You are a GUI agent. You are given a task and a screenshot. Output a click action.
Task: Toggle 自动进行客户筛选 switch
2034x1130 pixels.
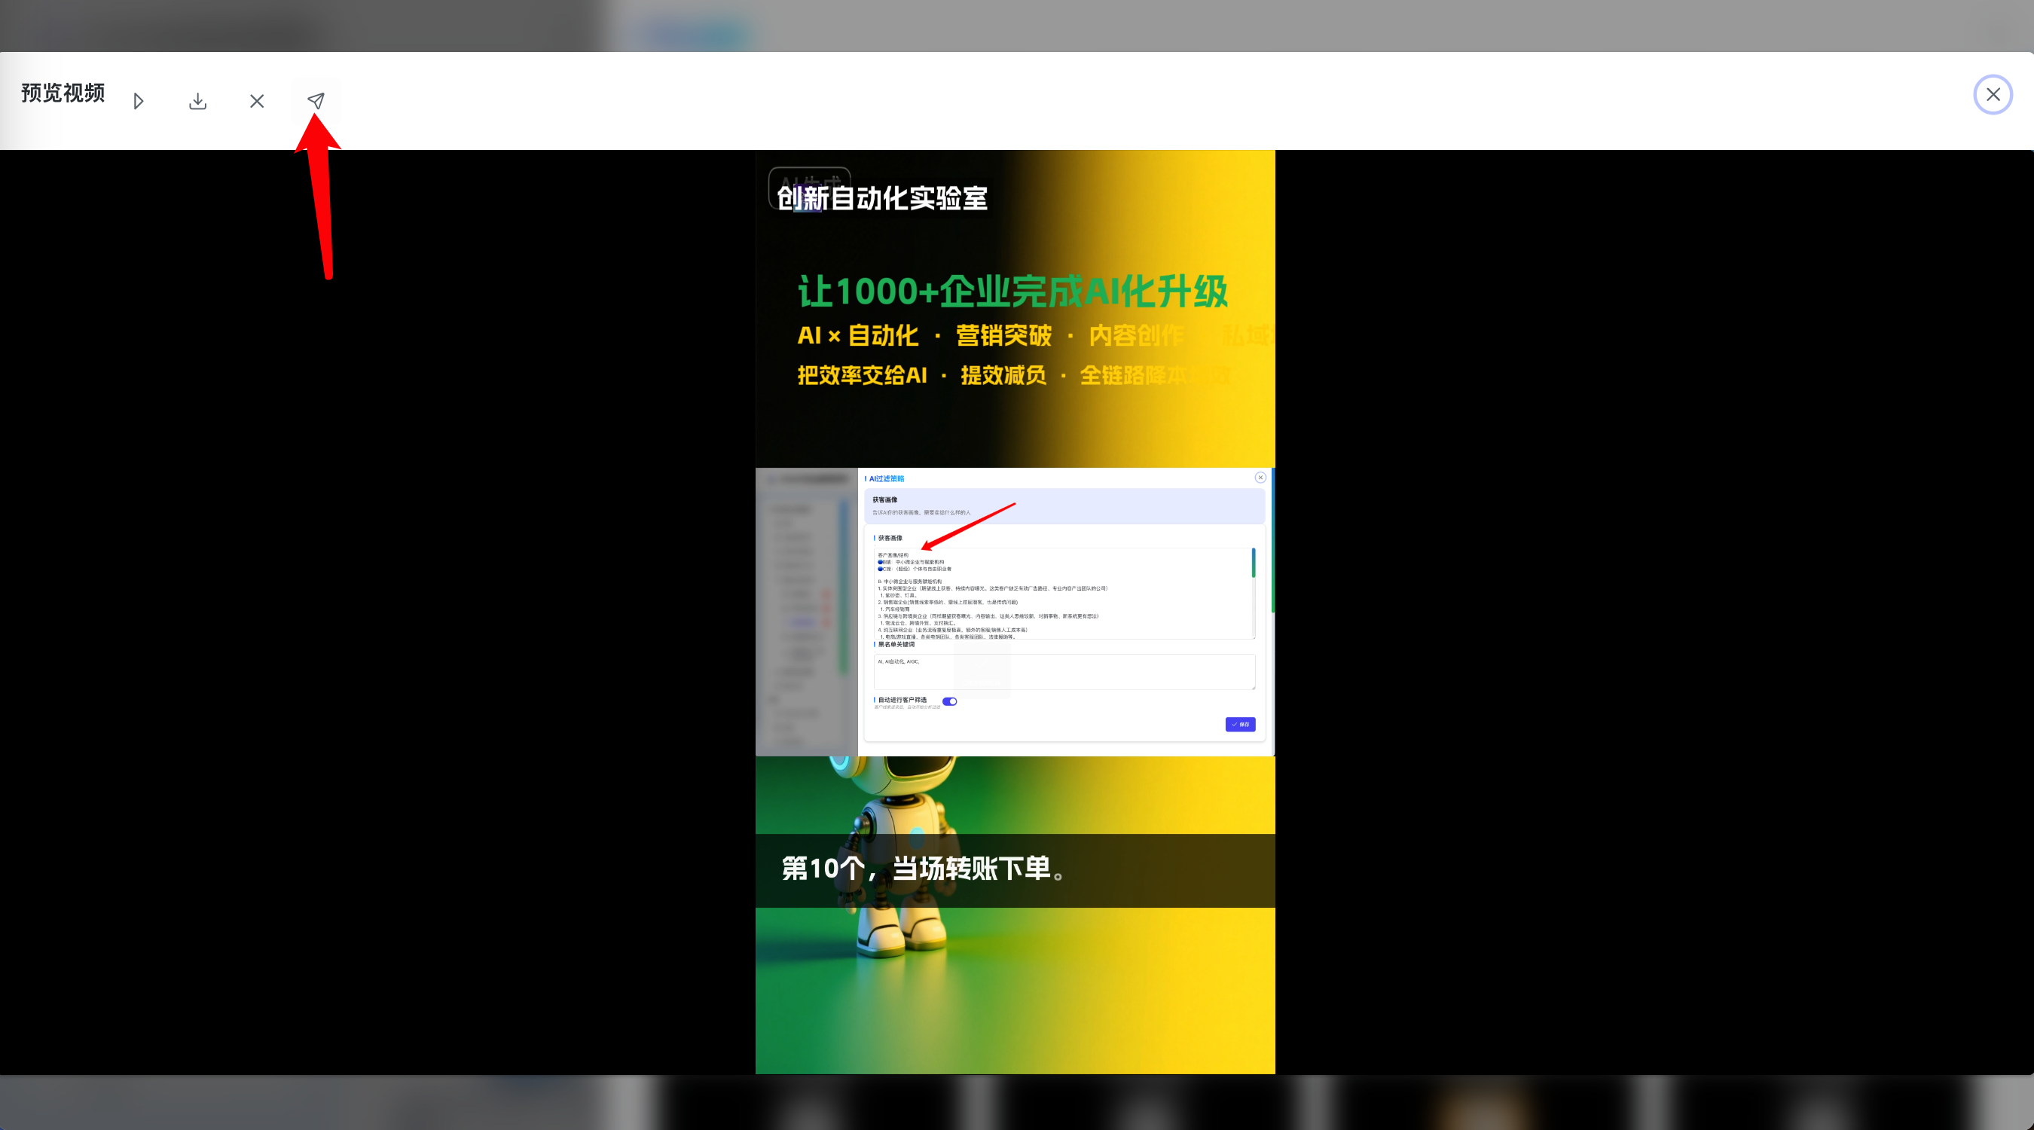coord(949,701)
